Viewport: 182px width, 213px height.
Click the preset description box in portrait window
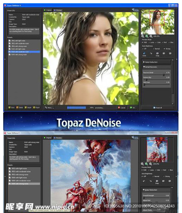click(24, 31)
